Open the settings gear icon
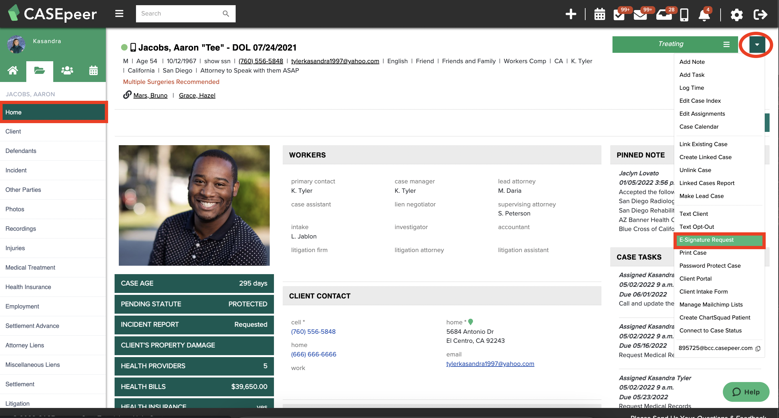The height and width of the screenshot is (418, 779). pyautogui.click(x=736, y=15)
